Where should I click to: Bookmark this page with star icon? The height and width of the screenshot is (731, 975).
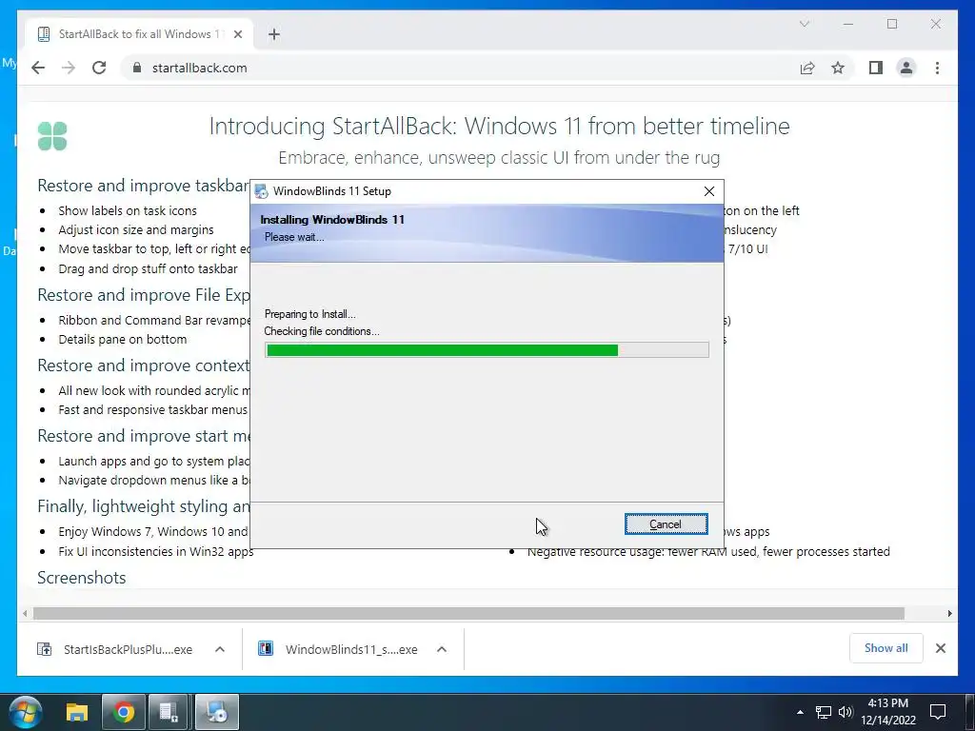pos(838,68)
